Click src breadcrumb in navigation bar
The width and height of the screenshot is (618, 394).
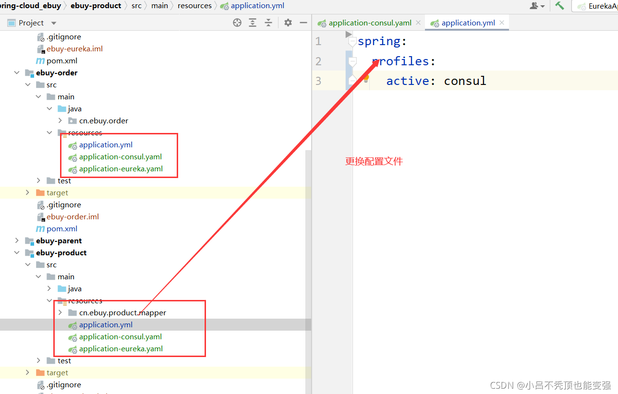pos(136,6)
